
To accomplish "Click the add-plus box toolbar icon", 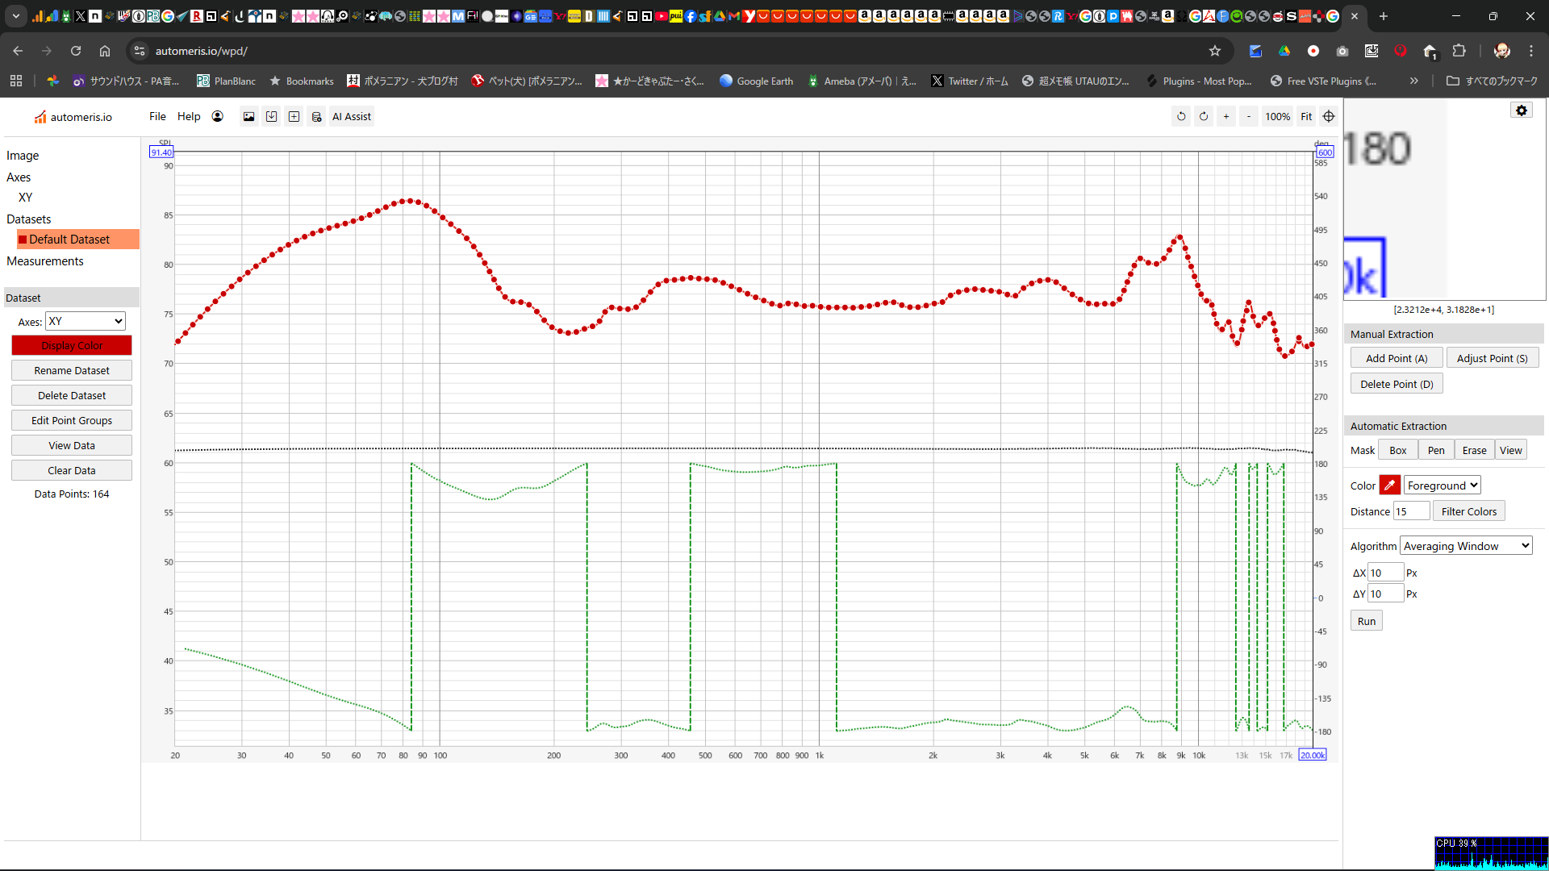I will click(294, 117).
